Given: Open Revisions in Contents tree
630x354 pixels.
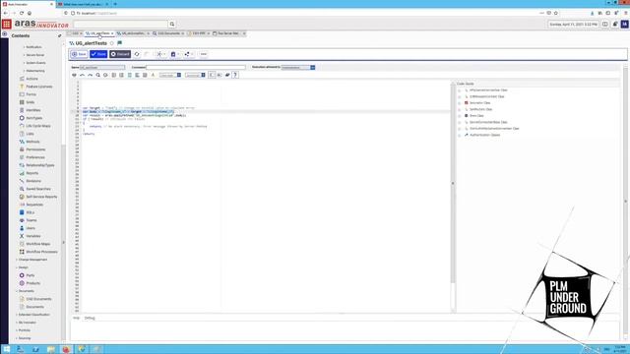Looking at the screenshot, I should (x=33, y=181).
